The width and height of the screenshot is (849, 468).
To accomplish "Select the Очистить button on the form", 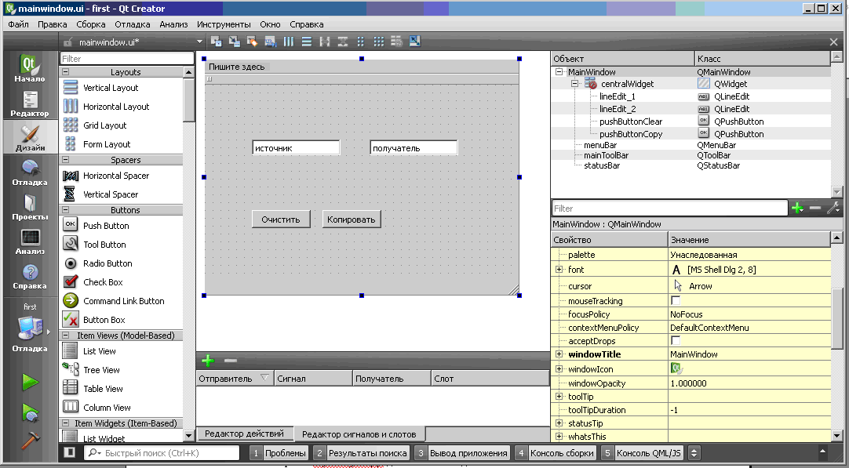I will coord(280,219).
